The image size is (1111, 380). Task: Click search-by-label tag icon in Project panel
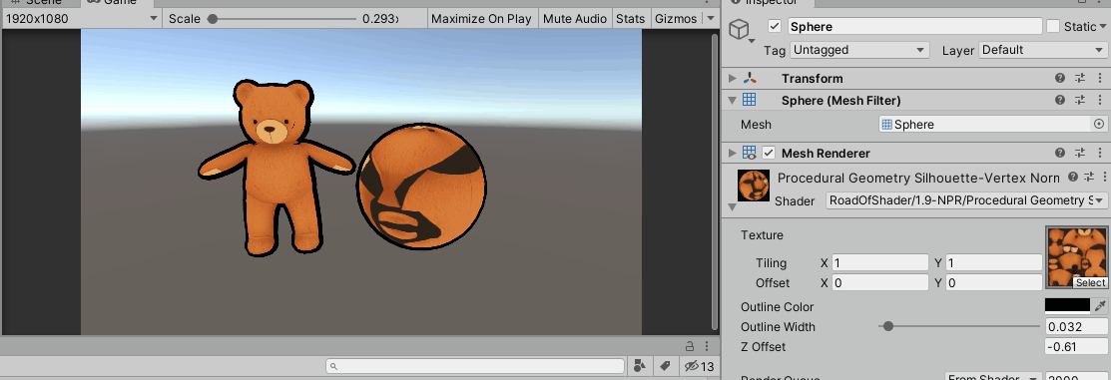pyautogui.click(x=665, y=366)
